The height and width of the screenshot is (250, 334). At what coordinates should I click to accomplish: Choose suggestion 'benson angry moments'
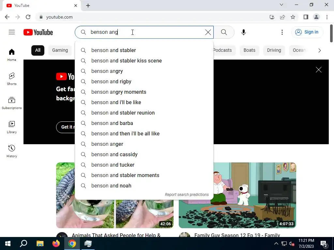[x=144, y=92]
